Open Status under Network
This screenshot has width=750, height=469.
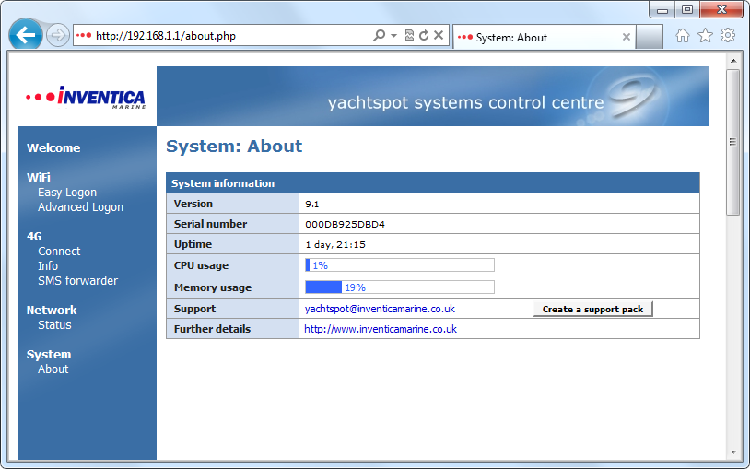coord(54,325)
